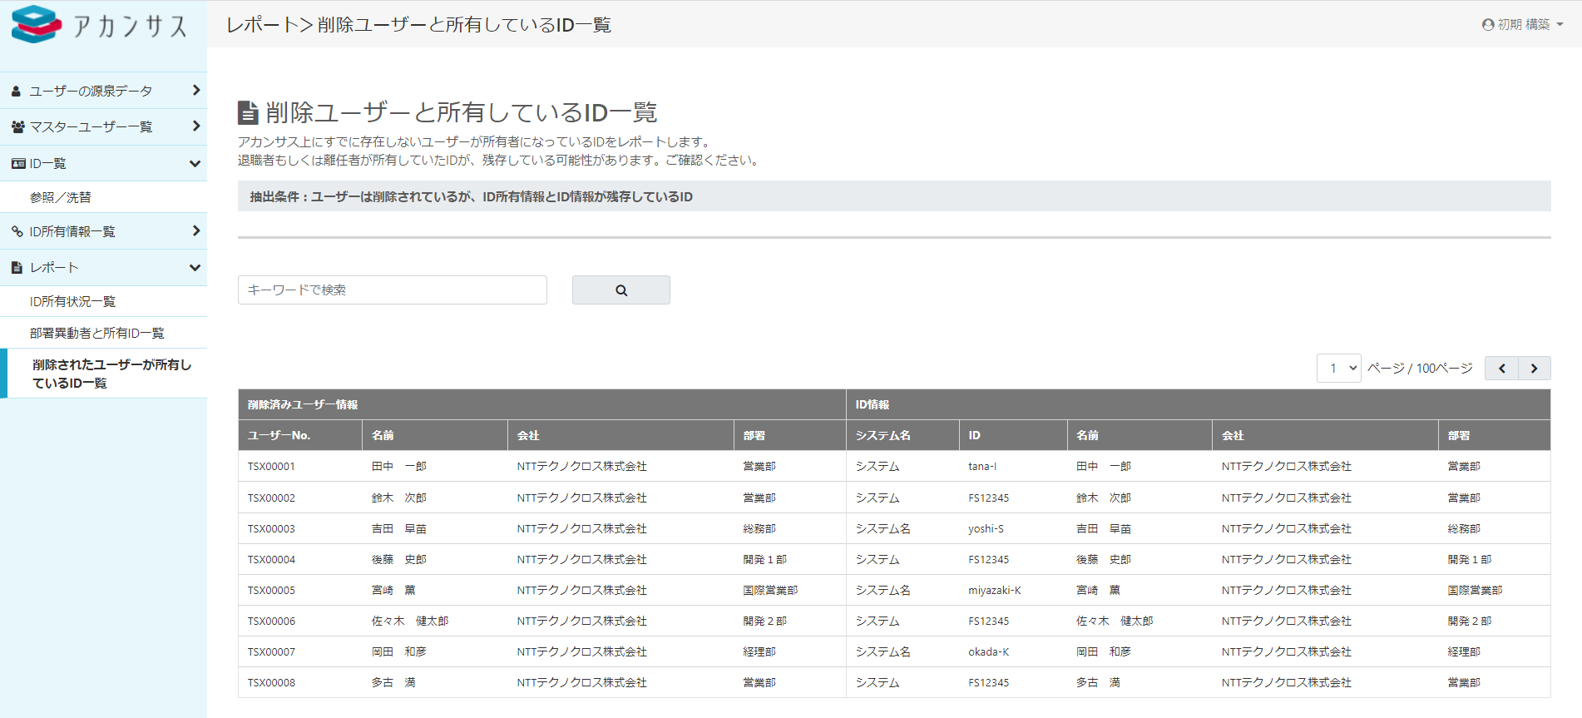Click 国際営業部 in deleted user columns

770,591
